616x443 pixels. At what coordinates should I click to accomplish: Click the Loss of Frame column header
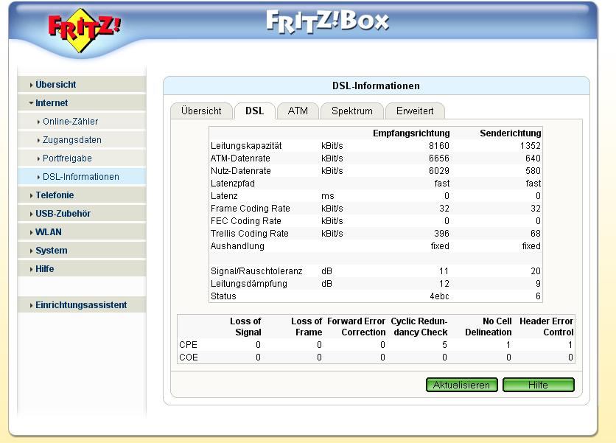click(x=307, y=327)
